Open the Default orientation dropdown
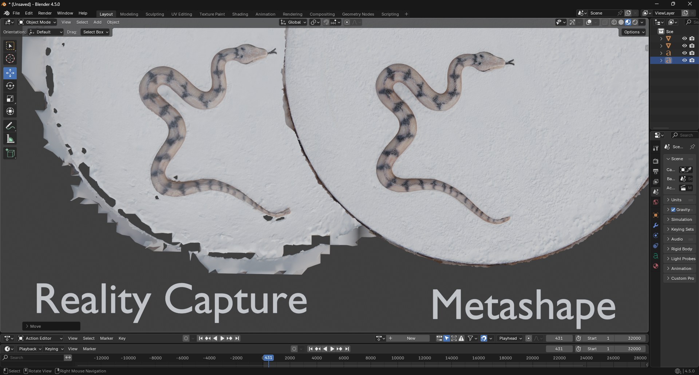This screenshot has height=375, width=699. point(46,32)
